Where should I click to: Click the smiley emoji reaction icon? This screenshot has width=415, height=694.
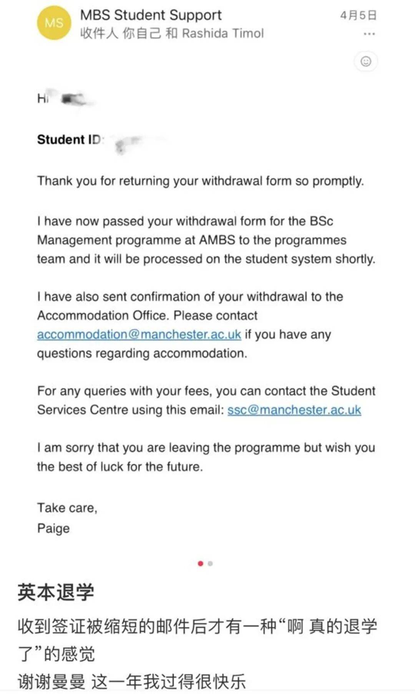(366, 62)
